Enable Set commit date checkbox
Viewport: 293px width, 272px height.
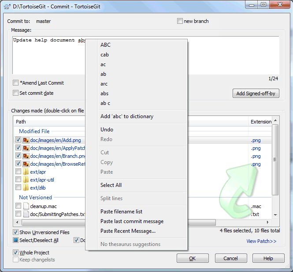15,93
